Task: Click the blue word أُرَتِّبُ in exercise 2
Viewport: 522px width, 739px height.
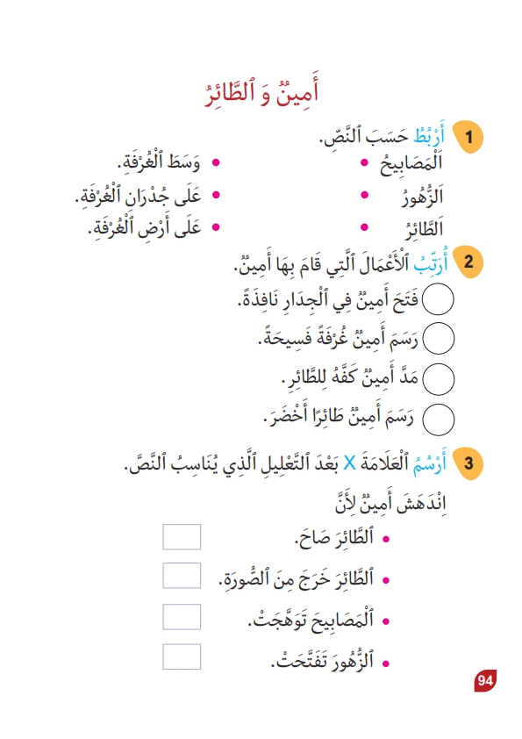Action: click(430, 262)
